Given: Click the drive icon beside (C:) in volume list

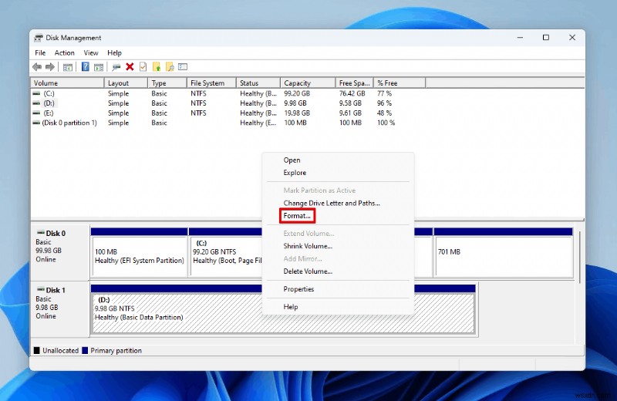Looking at the screenshot, I should click(x=36, y=93).
